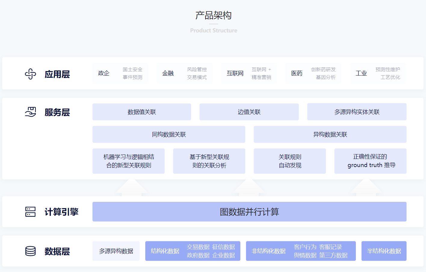Click the 第三方数据 text
The height and width of the screenshot is (272, 426).
coord(333,255)
